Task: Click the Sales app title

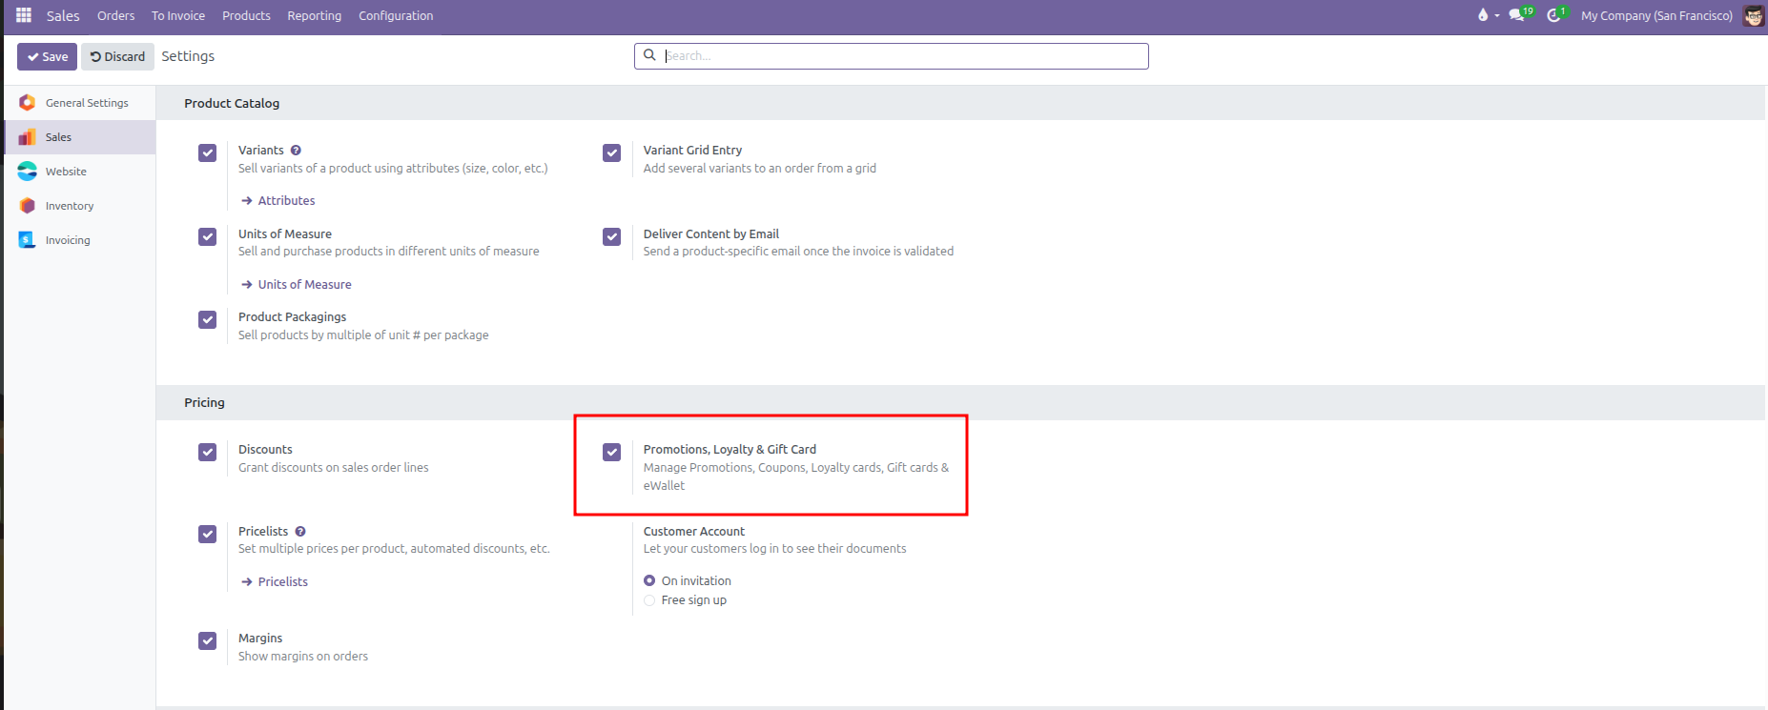Action: point(63,15)
